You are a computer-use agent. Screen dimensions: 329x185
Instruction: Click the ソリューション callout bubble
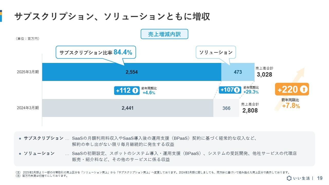click(216, 52)
